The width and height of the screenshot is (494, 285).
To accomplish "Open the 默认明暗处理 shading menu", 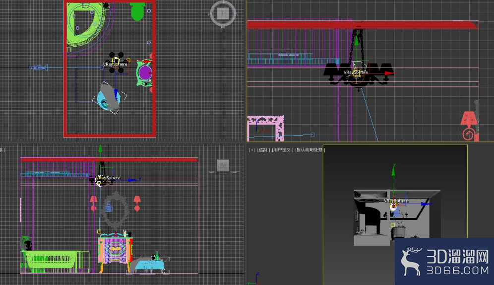I will click(310, 150).
